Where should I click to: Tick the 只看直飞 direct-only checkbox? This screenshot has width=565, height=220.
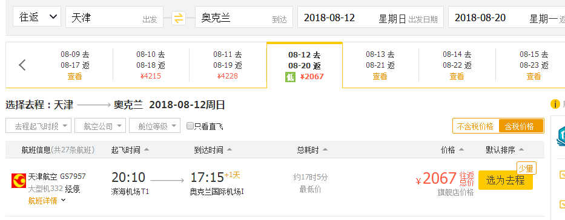point(190,126)
